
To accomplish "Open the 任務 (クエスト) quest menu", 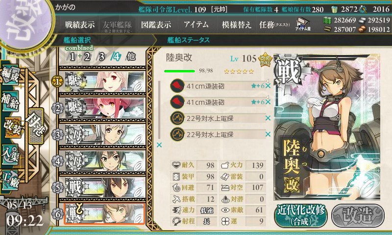I will pos(274,24).
